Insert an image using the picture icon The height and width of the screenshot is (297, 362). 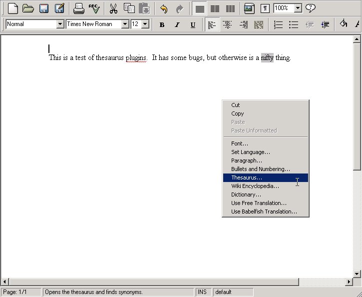(249, 8)
